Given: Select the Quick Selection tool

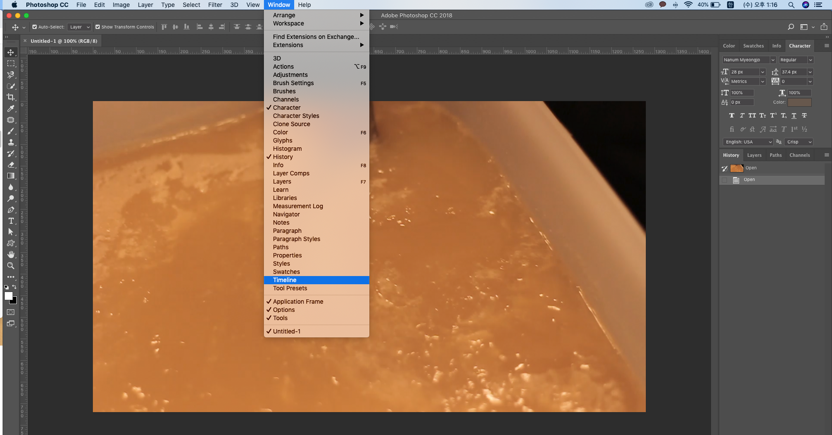Looking at the screenshot, I should pos(11,86).
